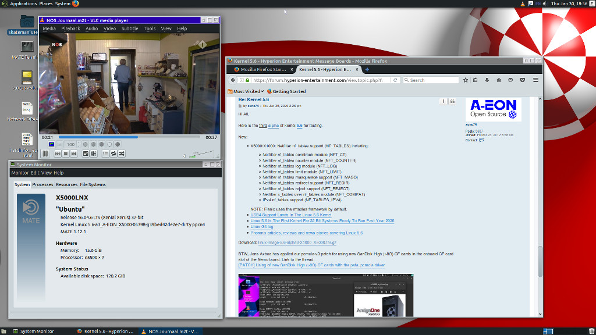The height and width of the screenshot is (335, 596).
Task: Open the VLC Video menu
Action: [x=110, y=28]
